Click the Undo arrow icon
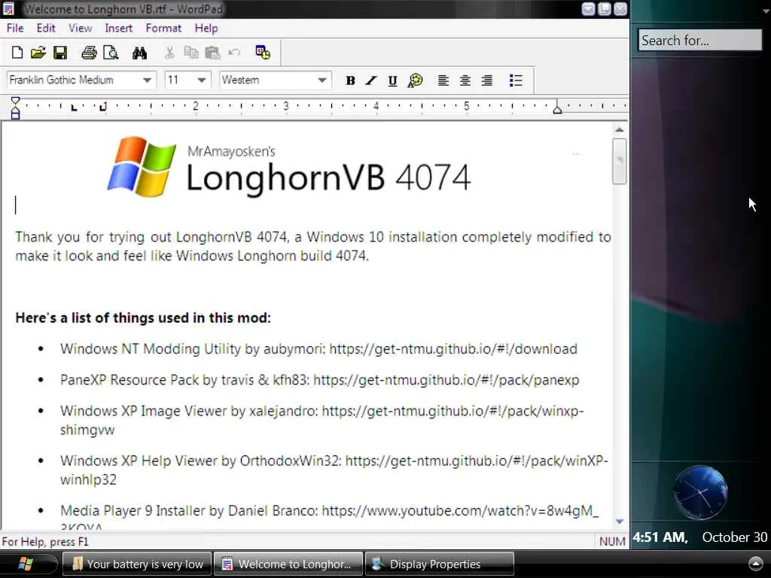The width and height of the screenshot is (771, 578). pyautogui.click(x=234, y=52)
